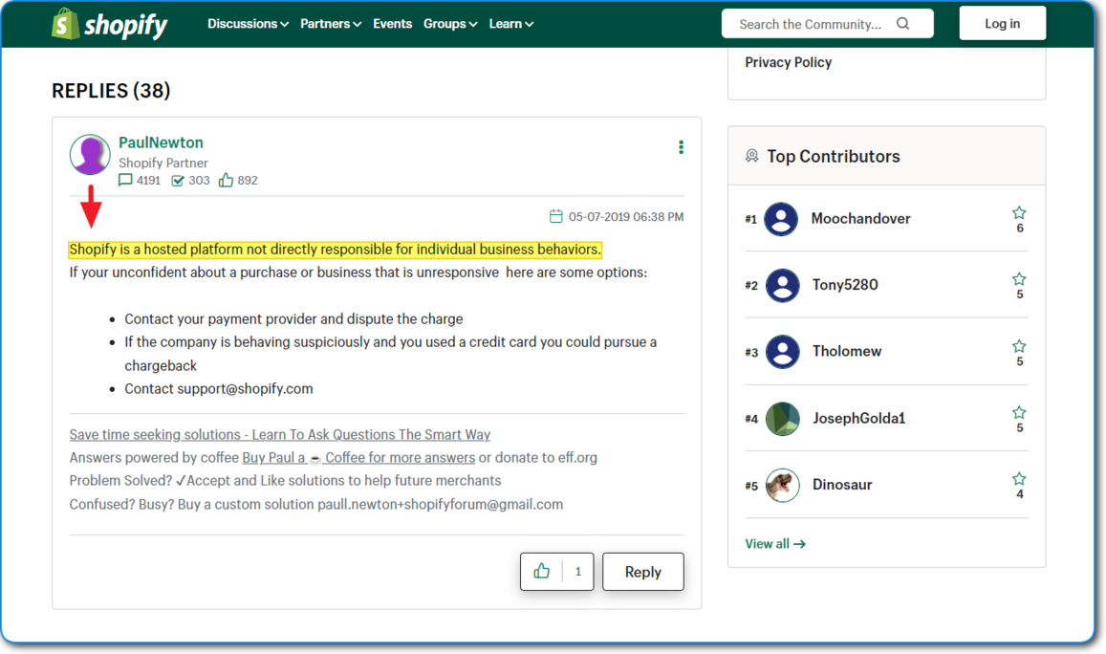Open Tony5280's avatar
The image size is (1106, 654).
point(782,285)
